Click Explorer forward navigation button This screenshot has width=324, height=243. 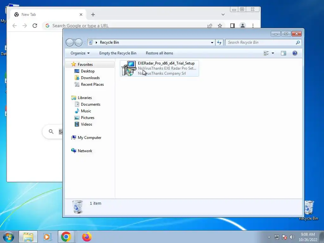(78, 43)
